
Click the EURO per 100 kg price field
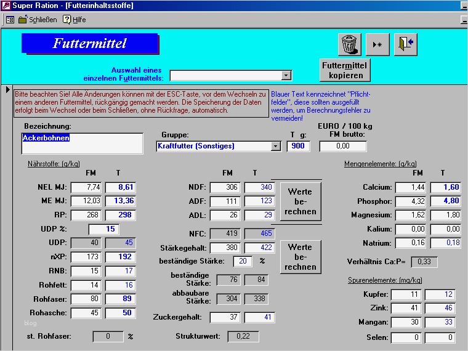(x=343, y=147)
